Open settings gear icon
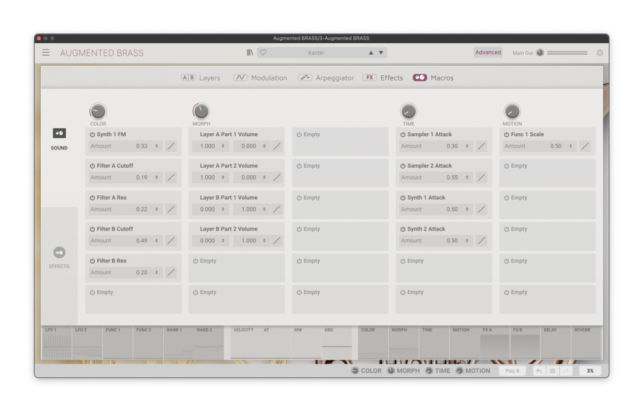The height and width of the screenshot is (412, 643). point(600,53)
